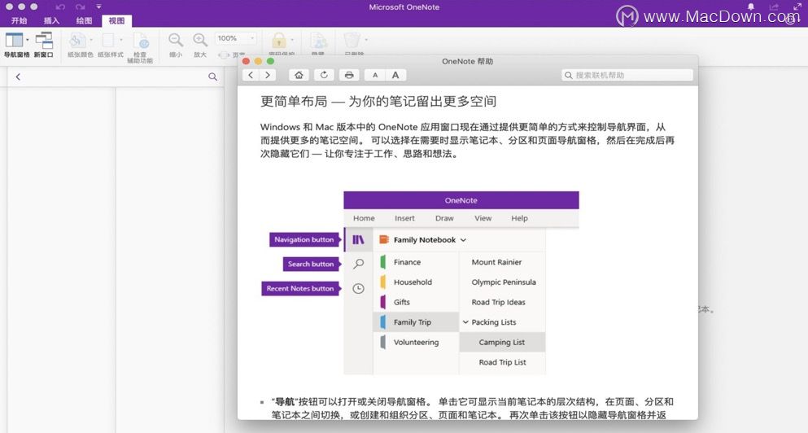Select the 视图 ribbon tab

(116, 20)
